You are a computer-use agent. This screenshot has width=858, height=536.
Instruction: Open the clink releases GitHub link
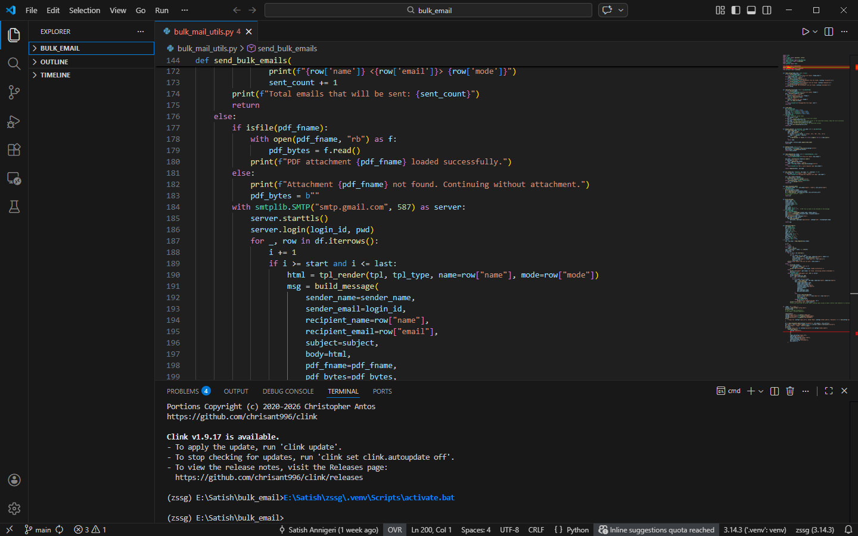(269, 478)
